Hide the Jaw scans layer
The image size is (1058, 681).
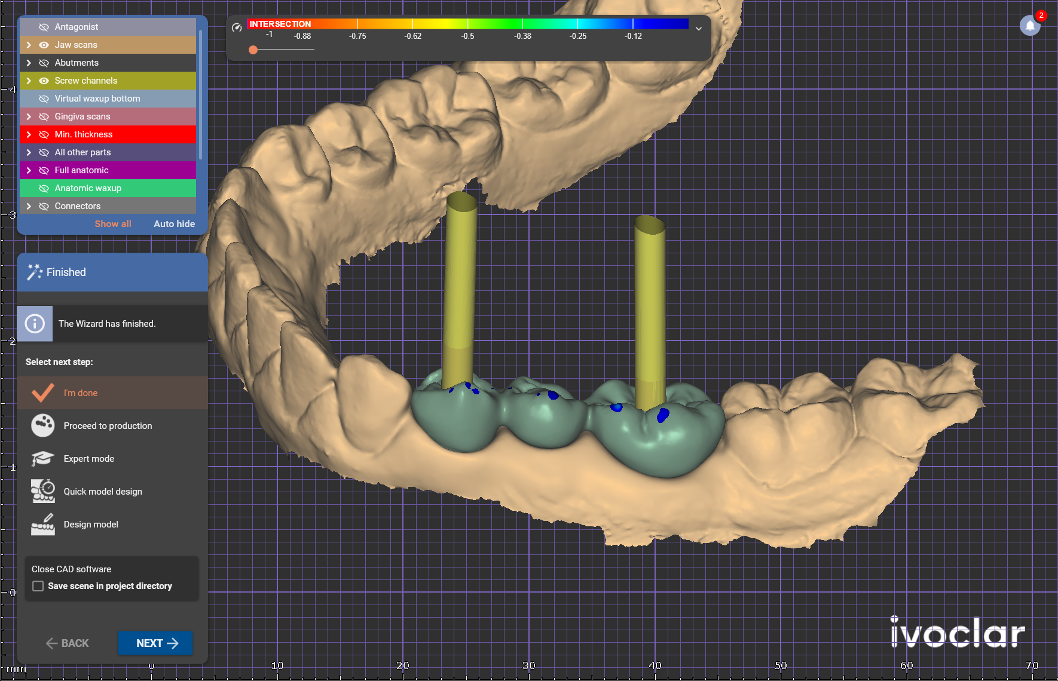(44, 45)
